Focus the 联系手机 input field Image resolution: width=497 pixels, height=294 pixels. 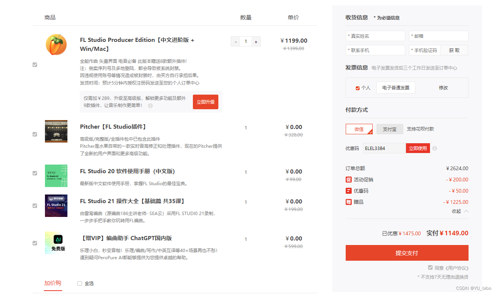coord(375,50)
